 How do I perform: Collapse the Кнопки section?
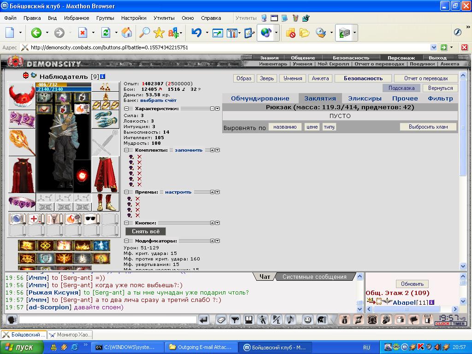tap(126, 223)
